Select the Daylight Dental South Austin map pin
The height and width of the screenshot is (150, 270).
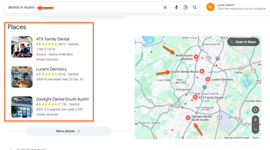point(188,118)
